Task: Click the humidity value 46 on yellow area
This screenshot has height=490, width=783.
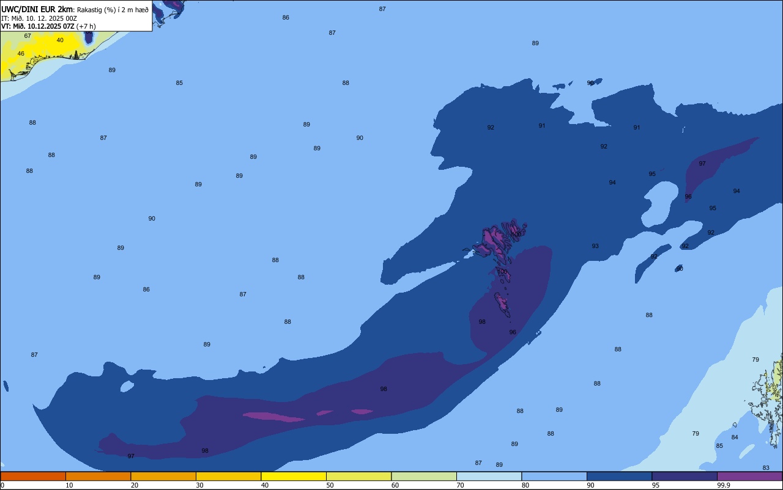Action: point(21,54)
